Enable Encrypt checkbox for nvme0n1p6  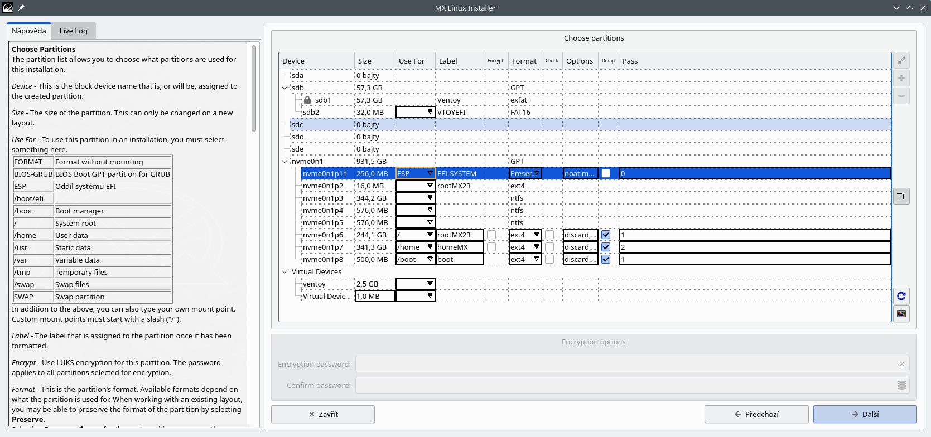(x=491, y=235)
